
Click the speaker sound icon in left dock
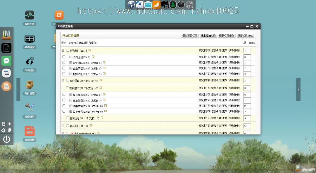(9, 124)
